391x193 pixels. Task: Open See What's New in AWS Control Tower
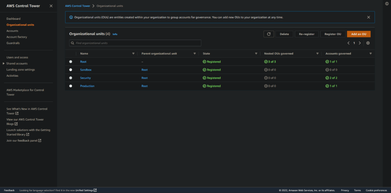tap(27, 111)
